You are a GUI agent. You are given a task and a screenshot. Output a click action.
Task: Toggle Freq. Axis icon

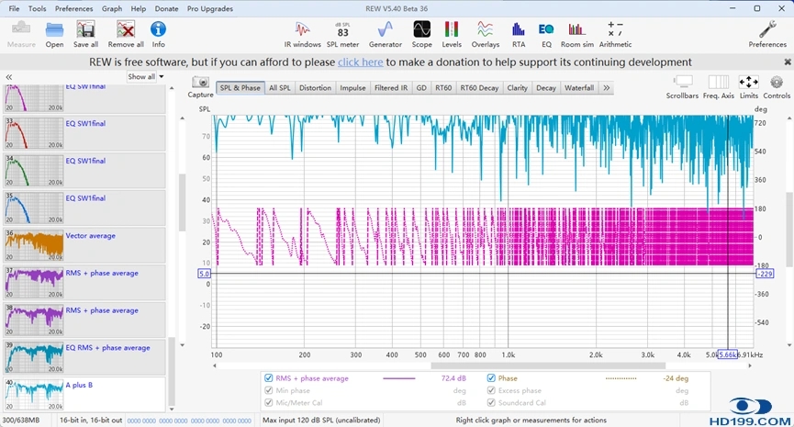718,86
